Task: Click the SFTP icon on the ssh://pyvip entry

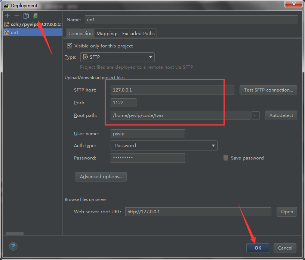Action: coord(6,24)
